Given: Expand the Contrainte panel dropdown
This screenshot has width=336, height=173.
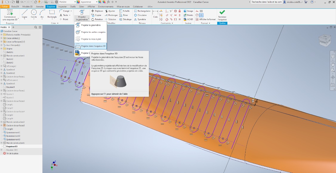Looking at the screenshot, I should [167, 23].
